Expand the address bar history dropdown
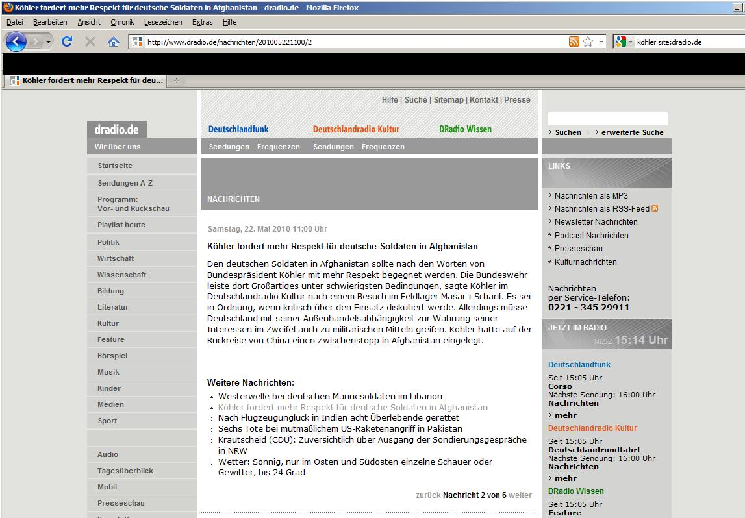Image resolution: width=745 pixels, height=518 pixels. 601,42
